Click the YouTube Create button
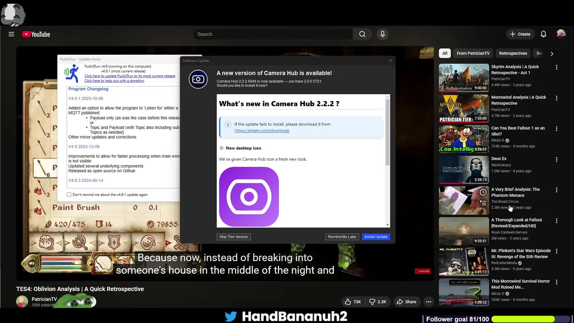The height and width of the screenshot is (323, 574). 520,34
